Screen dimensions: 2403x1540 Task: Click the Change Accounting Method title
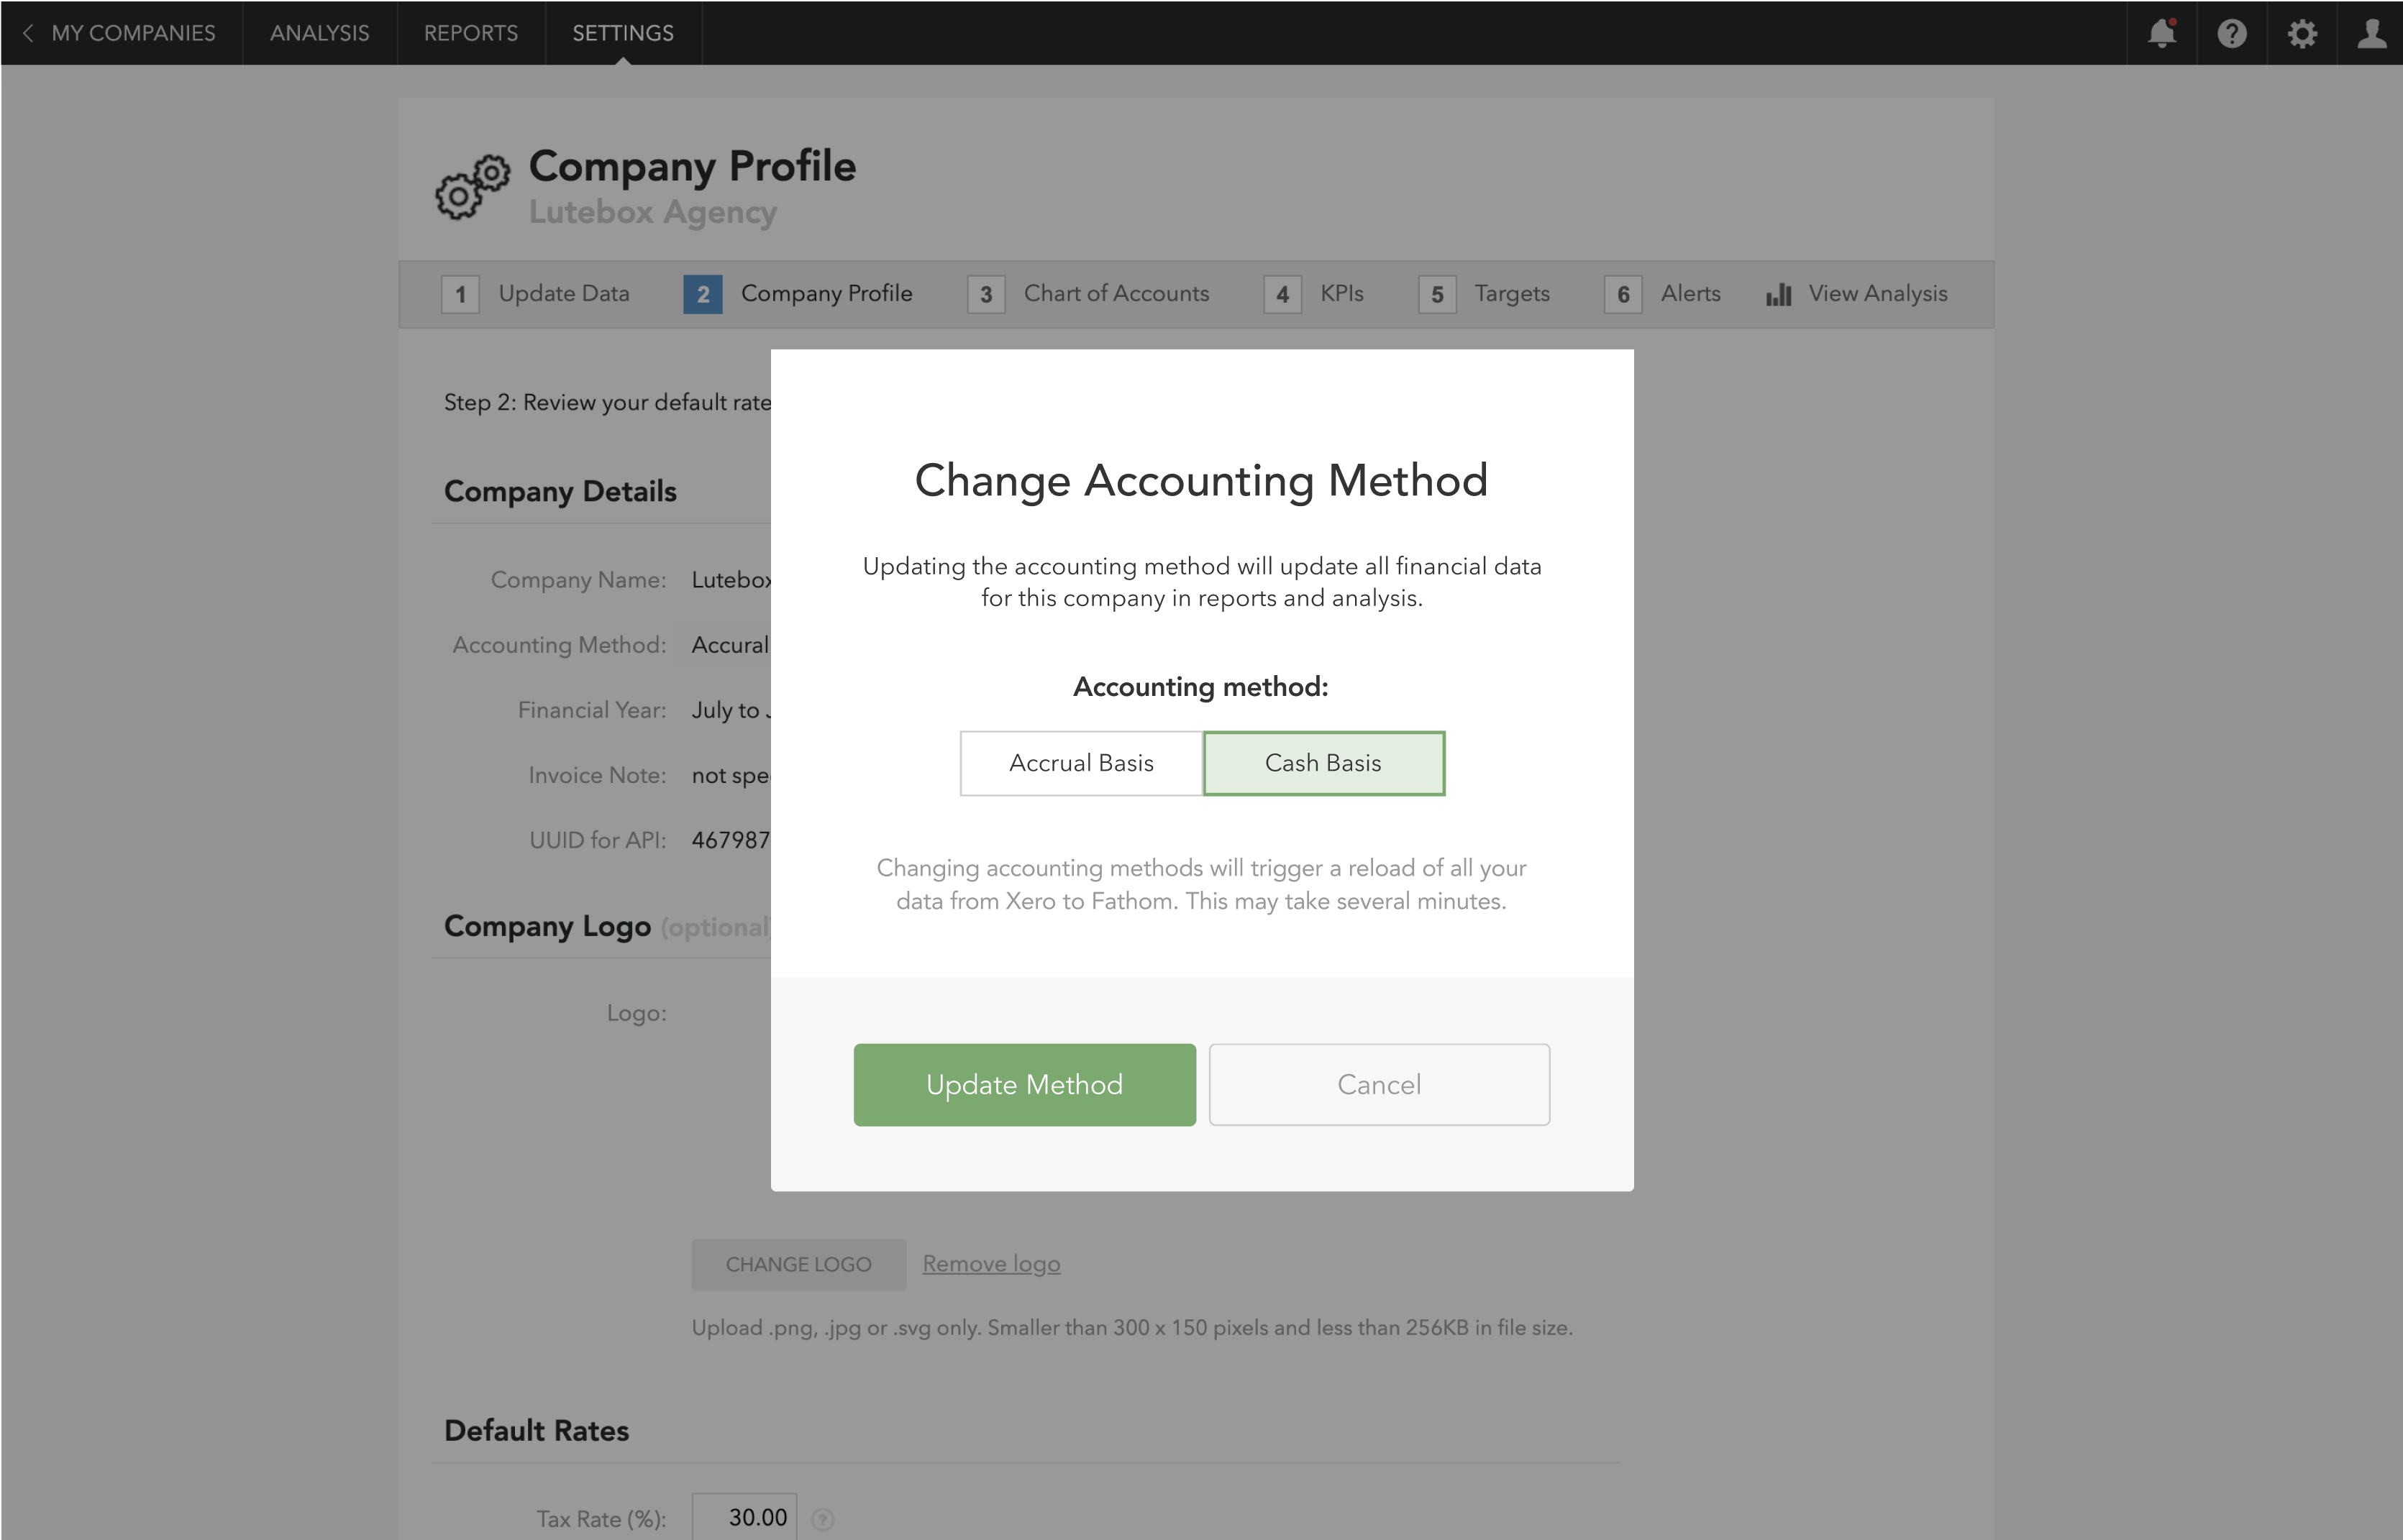click(1201, 481)
